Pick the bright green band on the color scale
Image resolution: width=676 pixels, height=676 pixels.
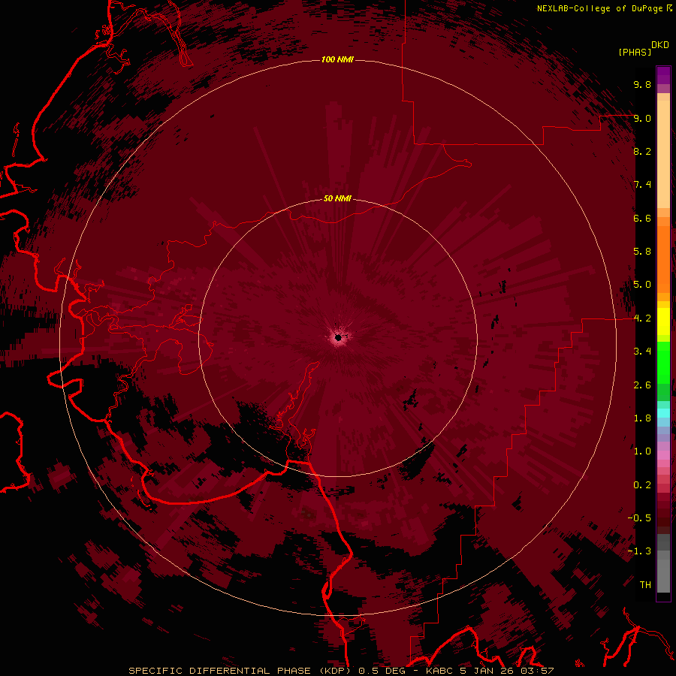point(663,363)
